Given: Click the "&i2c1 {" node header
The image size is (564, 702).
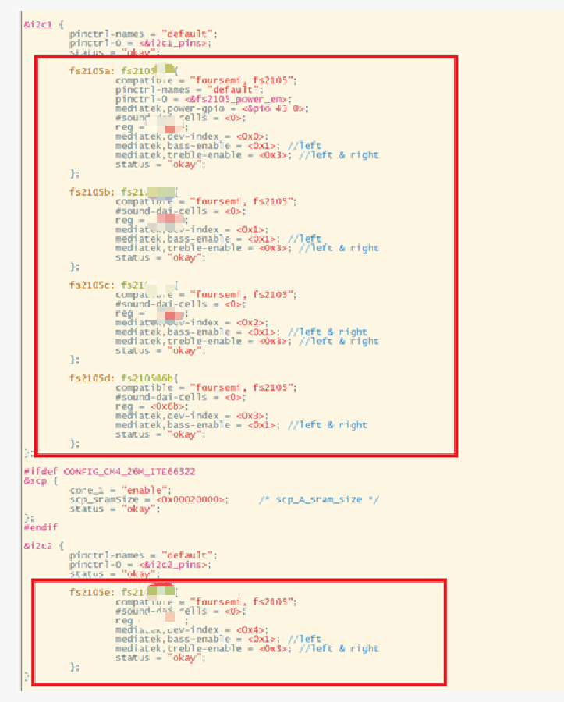Looking at the screenshot, I should [44, 24].
